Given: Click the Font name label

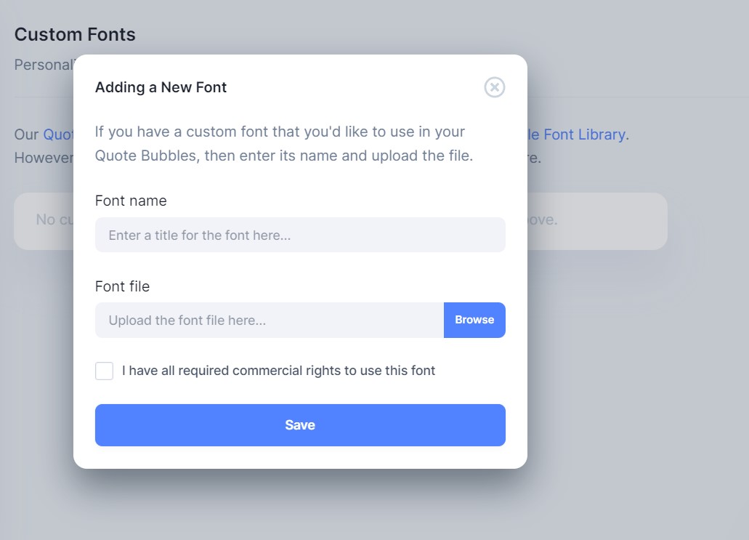Looking at the screenshot, I should [x=131, y=201].
